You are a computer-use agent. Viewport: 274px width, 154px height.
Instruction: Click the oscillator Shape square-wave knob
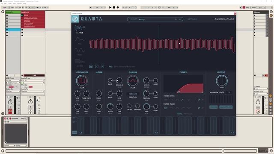pyautogui.click(x=82, y=81)
